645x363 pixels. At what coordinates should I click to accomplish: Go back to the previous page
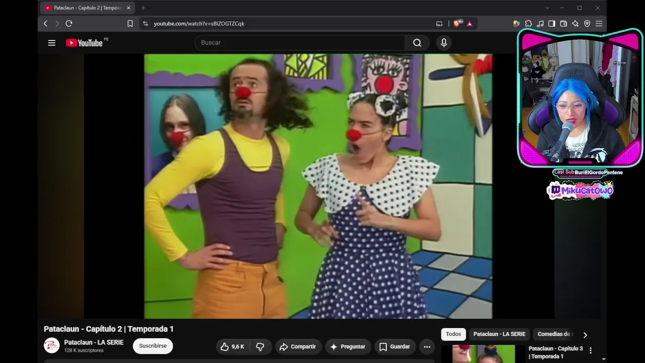[45, 24]
